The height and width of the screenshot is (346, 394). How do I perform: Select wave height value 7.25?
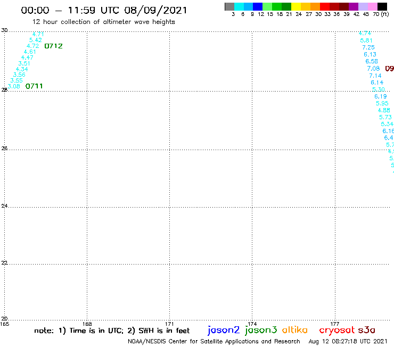pyautogui.click(x=368, y=47)
